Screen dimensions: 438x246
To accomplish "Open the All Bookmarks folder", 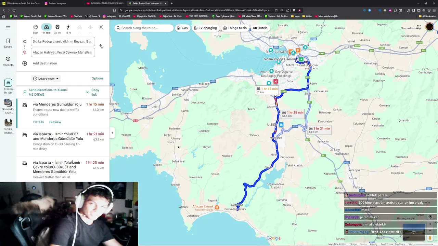I will coord(427,16).
